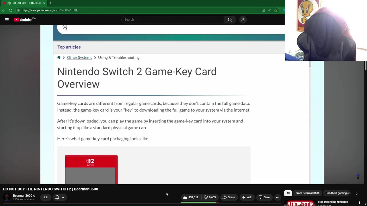Click Stop Defending Nintendo title
The image size is (367, 206).
pyautogui.click(x=333, y=202)
